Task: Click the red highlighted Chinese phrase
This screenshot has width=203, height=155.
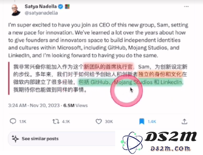Action: tap(108, 67)
